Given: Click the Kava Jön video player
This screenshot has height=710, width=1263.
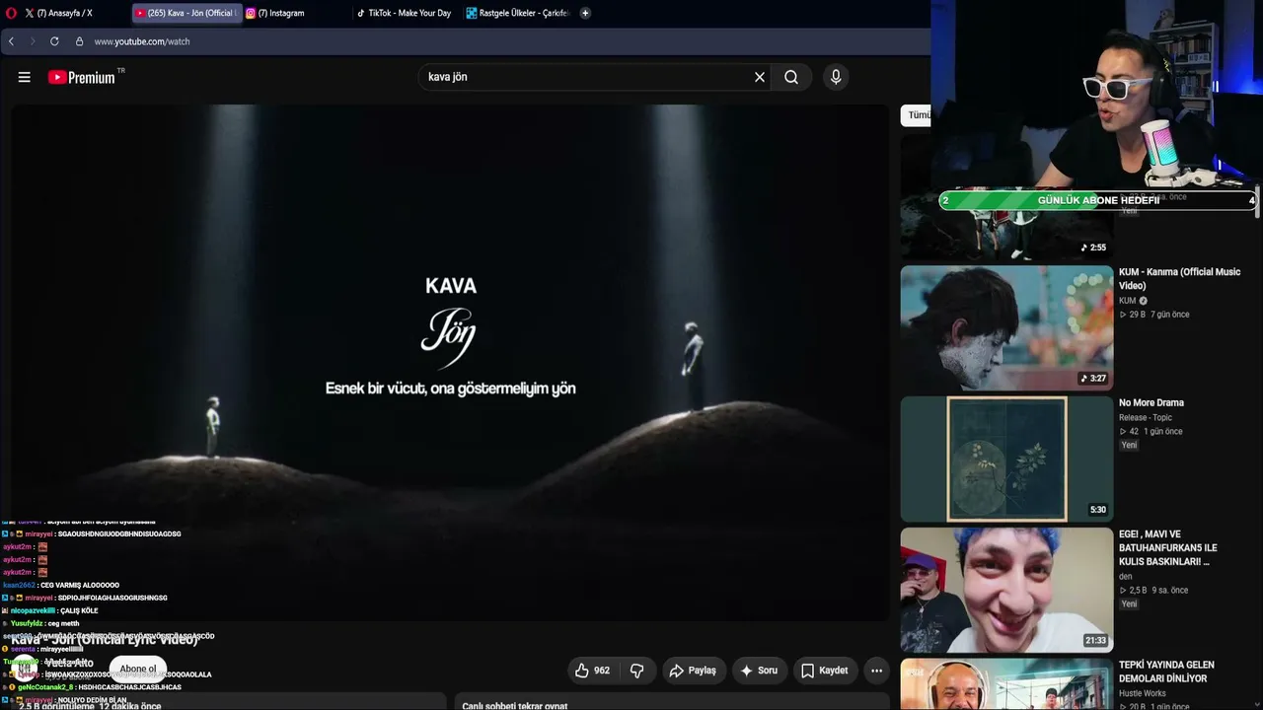Looking at the screenshot, I should [450, 362].
